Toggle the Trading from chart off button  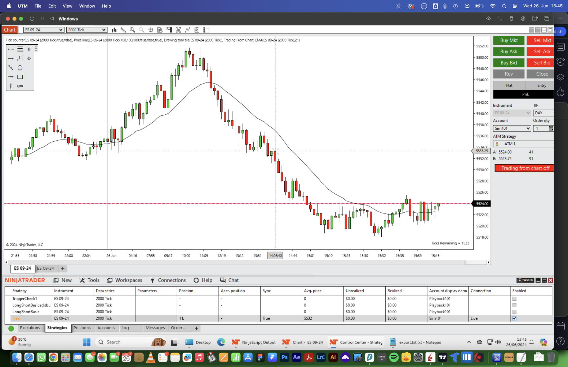(x=524, y=168)
